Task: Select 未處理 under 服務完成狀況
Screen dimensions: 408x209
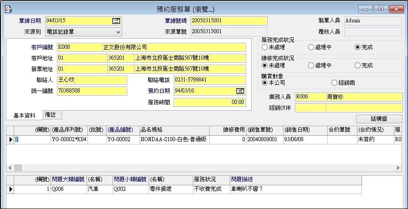Action: coord(264,47)
